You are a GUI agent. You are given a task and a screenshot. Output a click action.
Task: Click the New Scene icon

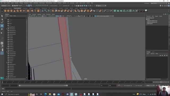13,6
